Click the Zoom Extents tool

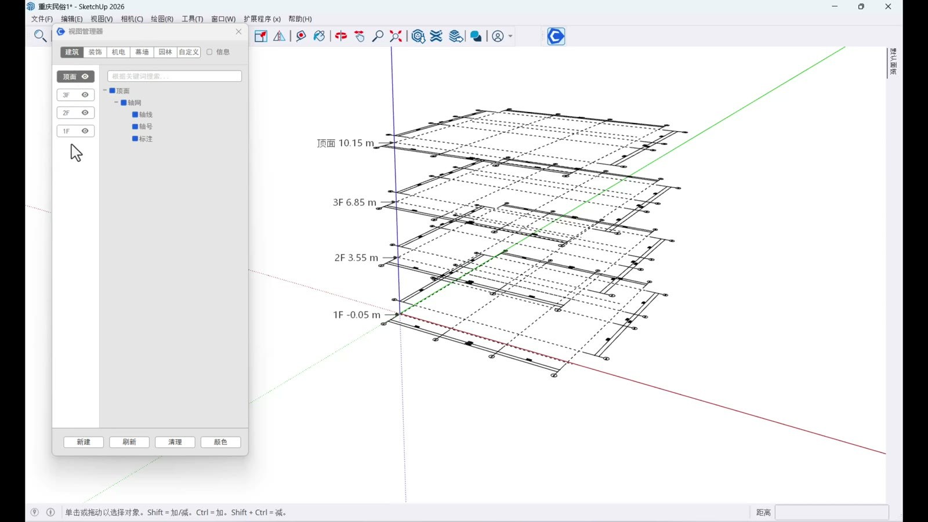pyautogui.click(x=396, y=36)
